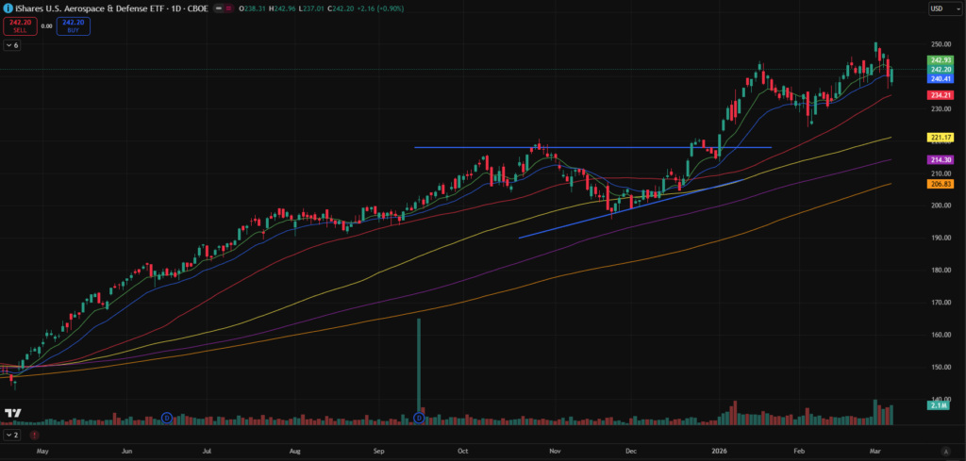Expand the collapsed 6 indicators legend
Screen dimensions: 966x461
click(11, 45)
